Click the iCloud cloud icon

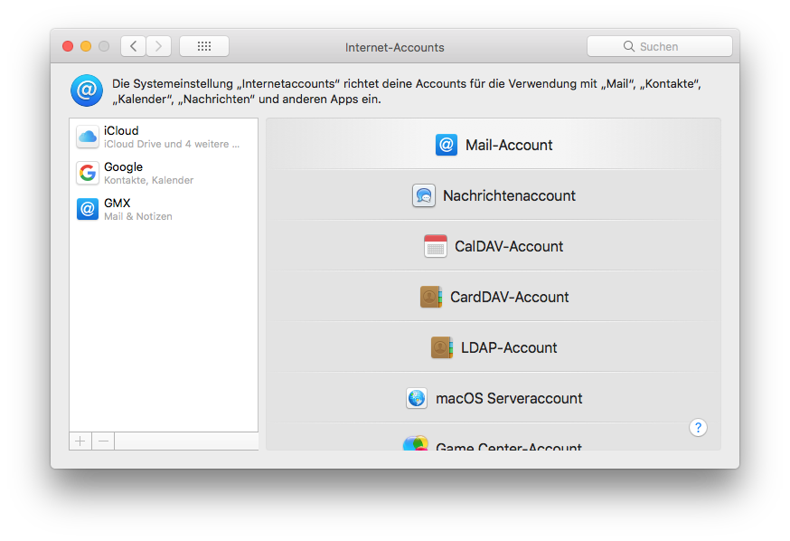88,137
